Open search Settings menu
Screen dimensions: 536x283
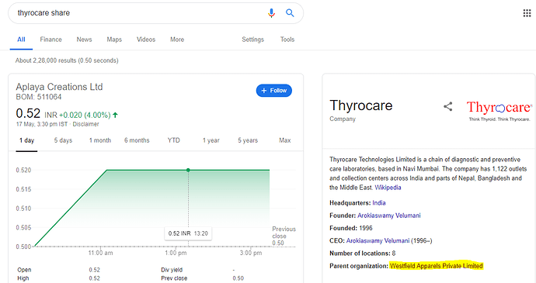coord(252,40)
